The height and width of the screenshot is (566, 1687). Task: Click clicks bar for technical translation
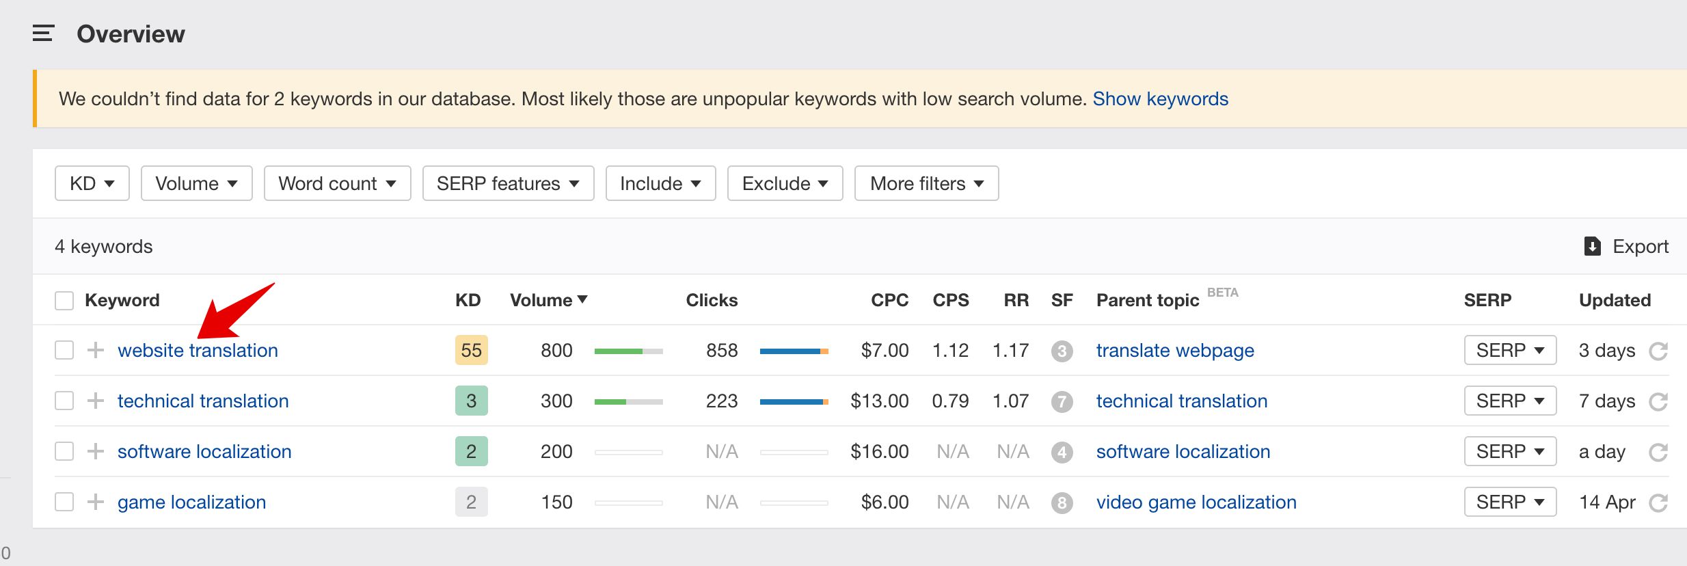click(794, 402)
